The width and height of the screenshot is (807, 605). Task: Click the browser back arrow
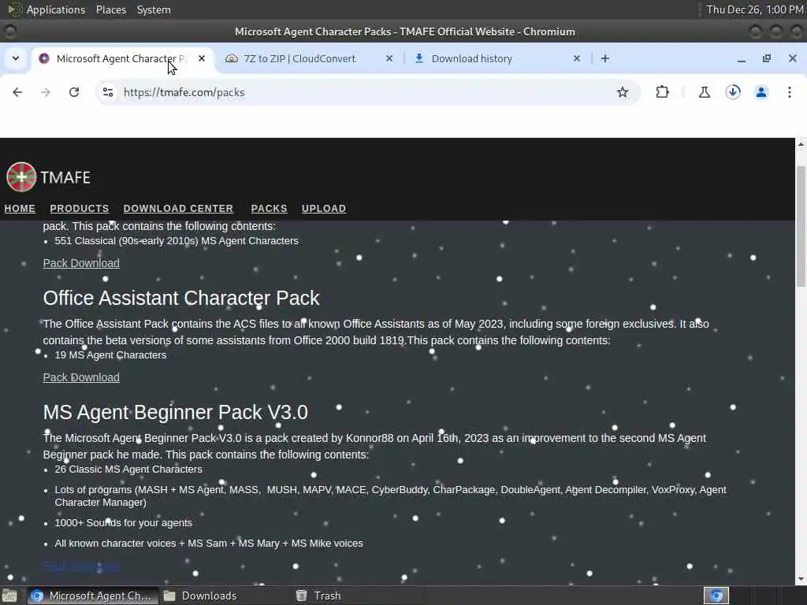point(17,92)
